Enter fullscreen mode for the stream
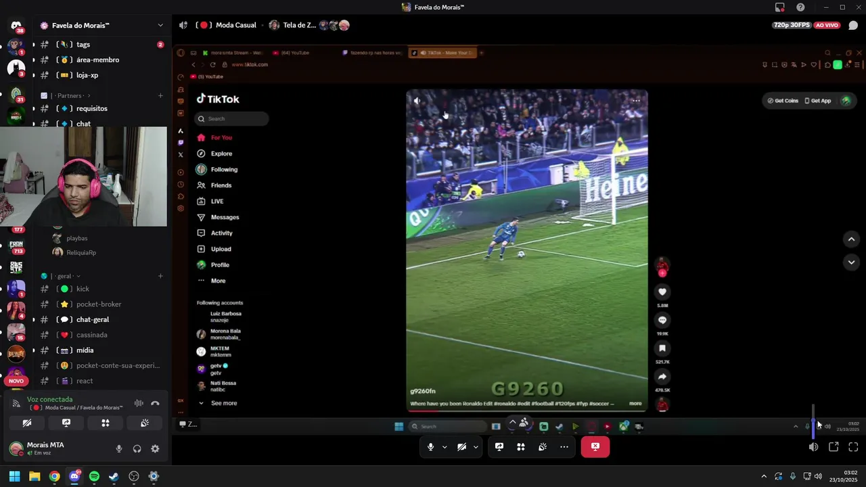This screenshot has height=487, width=866. pos(853,446)
